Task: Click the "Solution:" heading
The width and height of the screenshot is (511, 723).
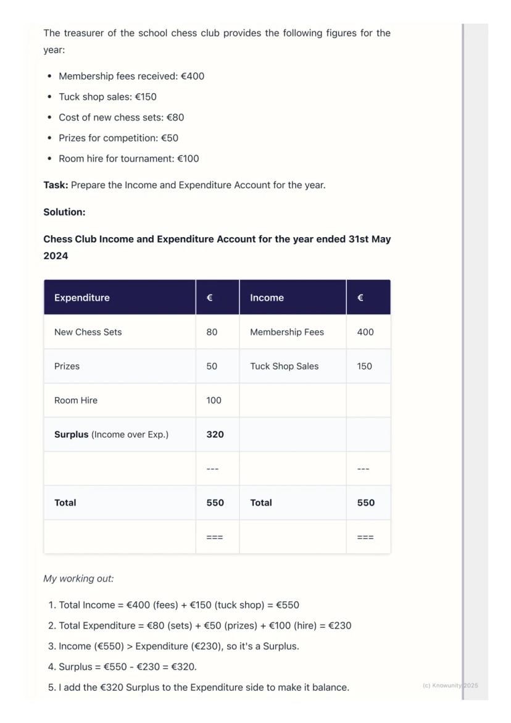Action: (x=64, y=212)
